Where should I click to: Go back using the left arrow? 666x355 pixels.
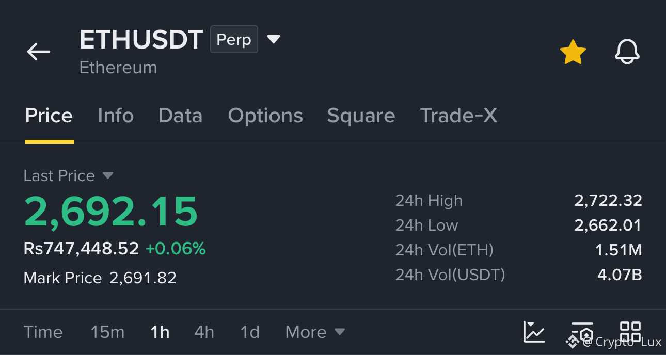tap(39, 52)
